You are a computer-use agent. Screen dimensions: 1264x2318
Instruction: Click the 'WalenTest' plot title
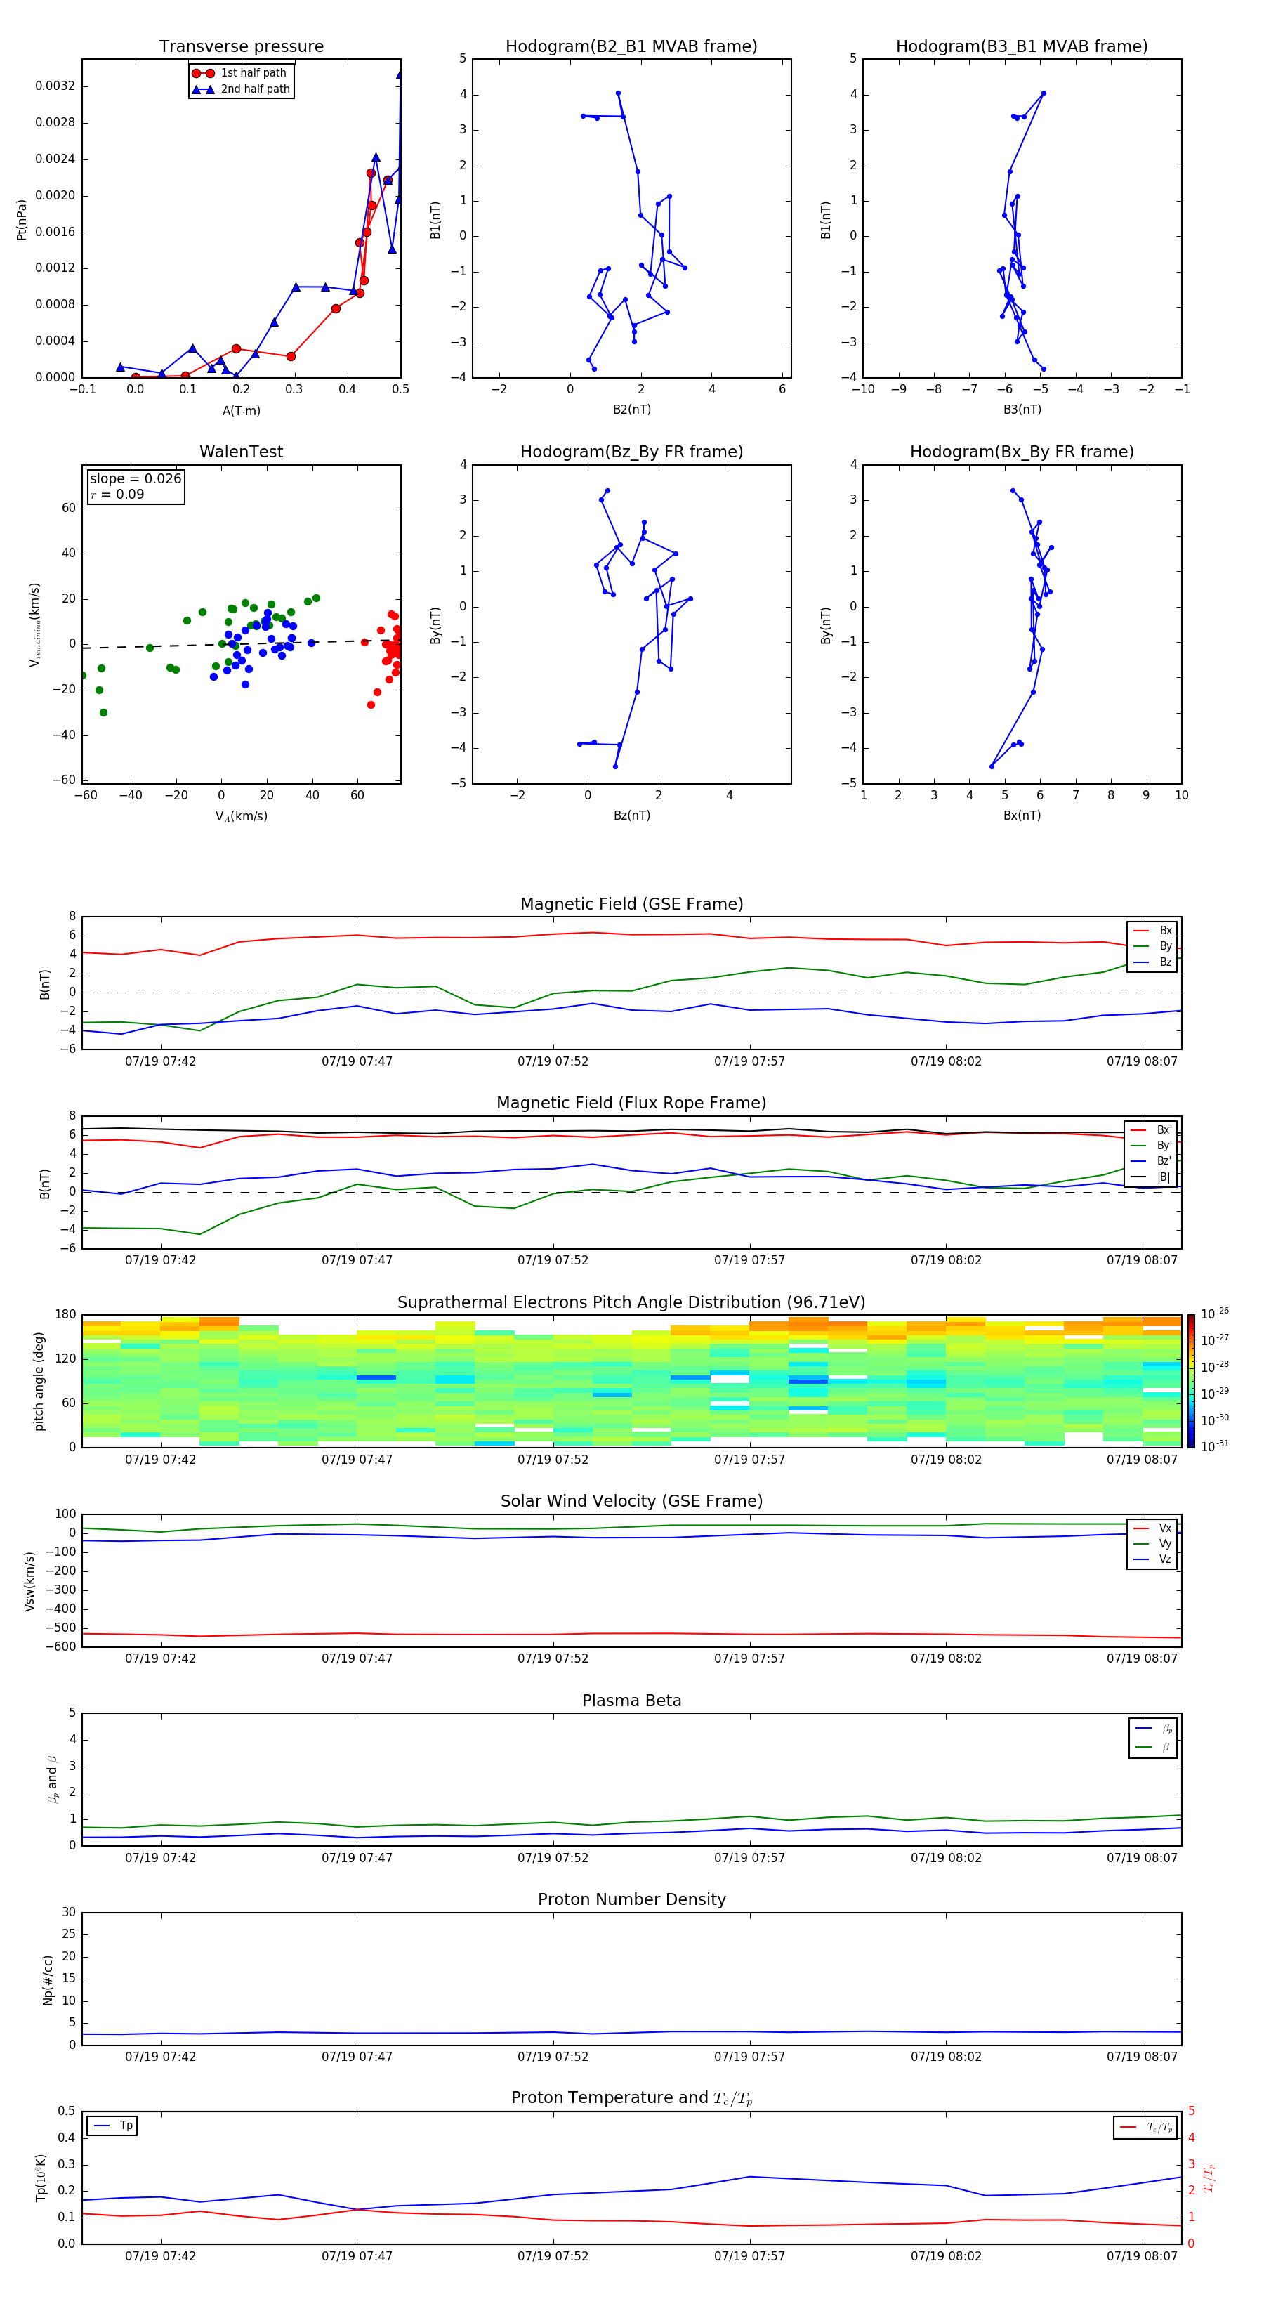(x=241, y=452)
